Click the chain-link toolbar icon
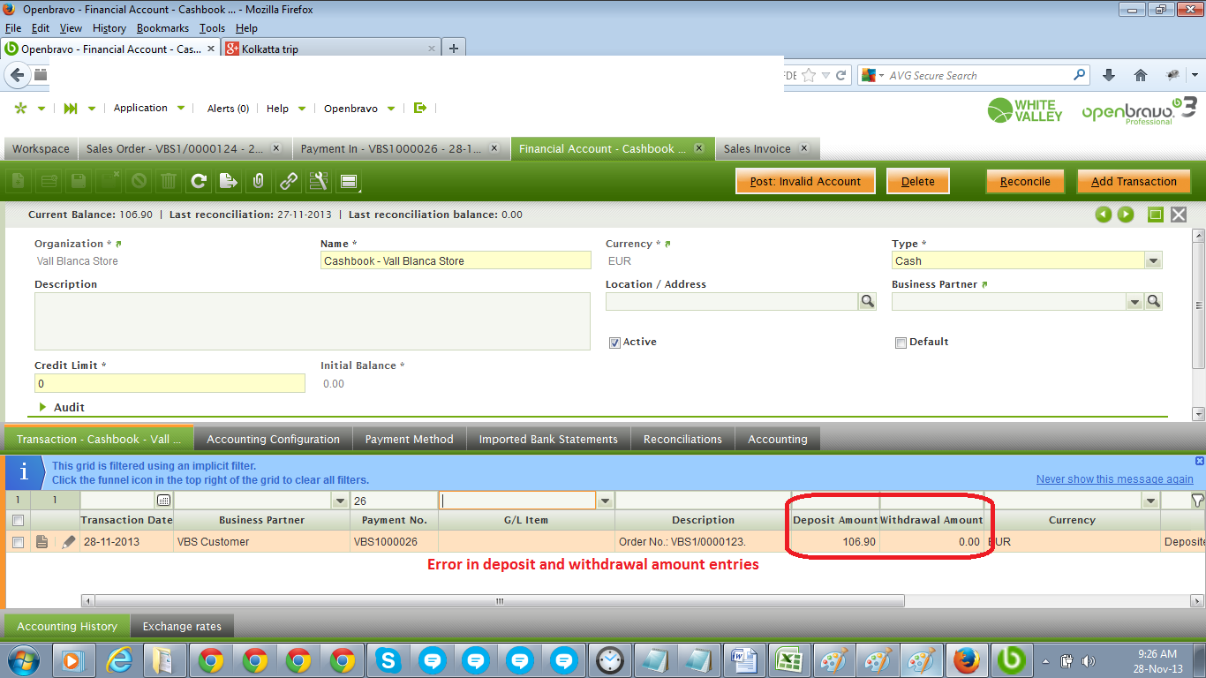Viewport: 1206px width, 678px height. (x=289, y=181)
